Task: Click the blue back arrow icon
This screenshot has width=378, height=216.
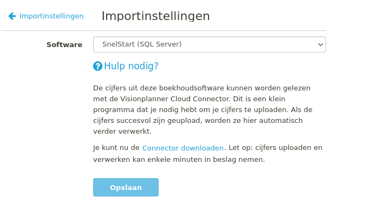Action: coord(12,16)
